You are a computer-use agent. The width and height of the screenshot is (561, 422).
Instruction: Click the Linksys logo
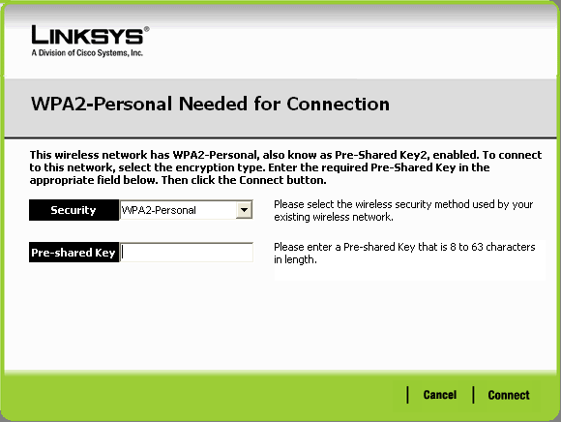tap(90, 41)
